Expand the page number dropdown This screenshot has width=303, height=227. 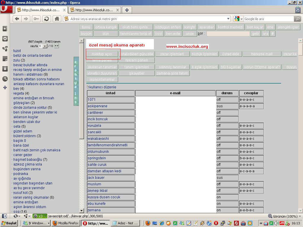pyautogui.click(x=45, y=46)
